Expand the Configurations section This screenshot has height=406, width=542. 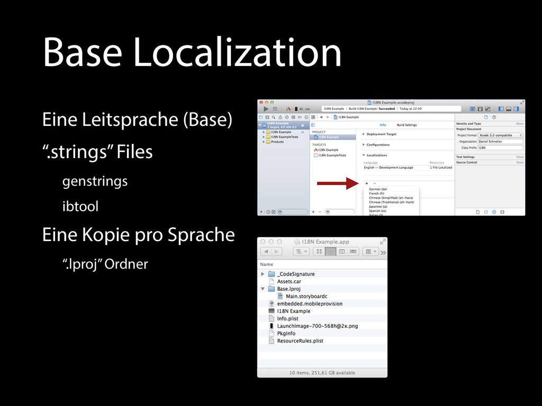pyautogui.click(x=364, y=145)
